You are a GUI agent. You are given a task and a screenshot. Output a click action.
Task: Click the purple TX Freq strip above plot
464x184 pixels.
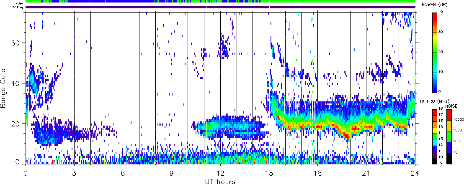[220, 7]
